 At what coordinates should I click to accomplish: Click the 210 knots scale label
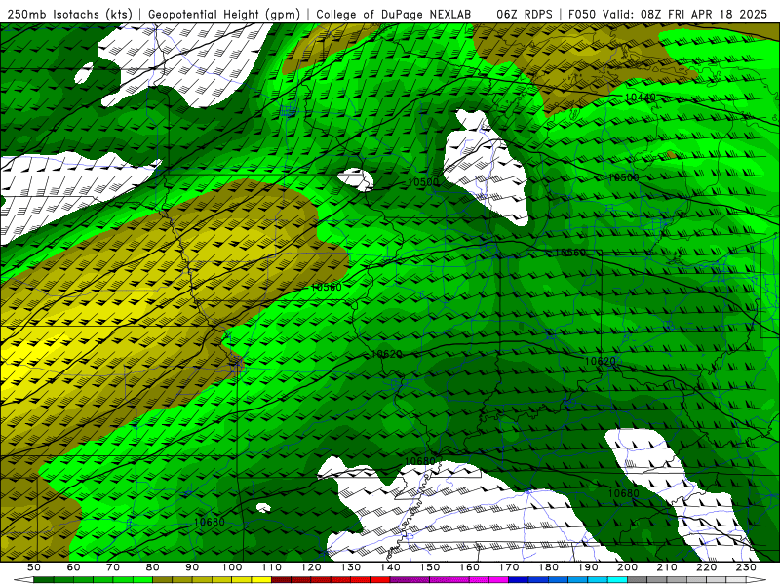[x=667, y=567]
